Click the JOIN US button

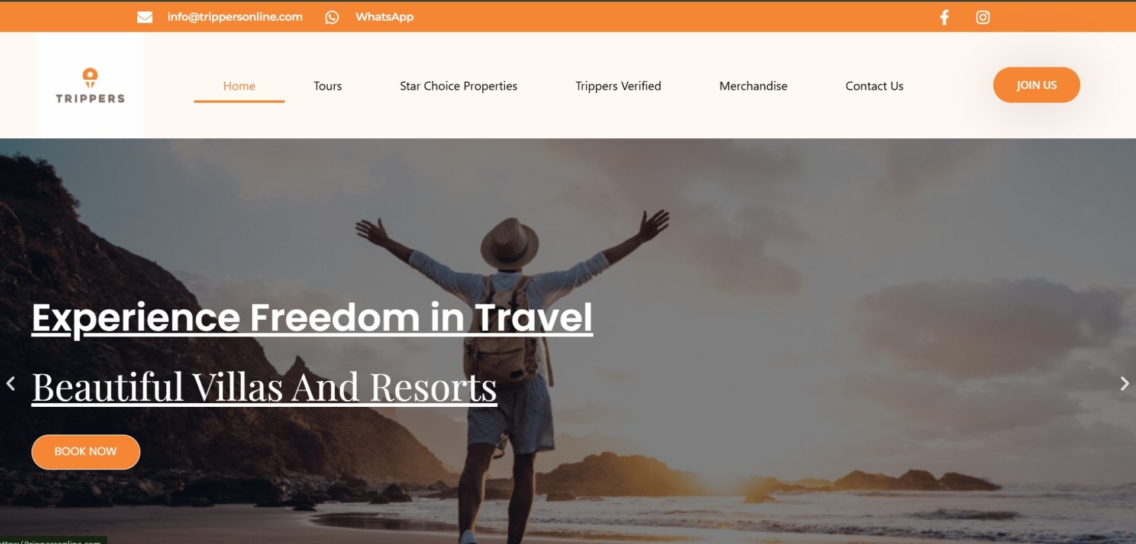click(x=1037, y=85)
